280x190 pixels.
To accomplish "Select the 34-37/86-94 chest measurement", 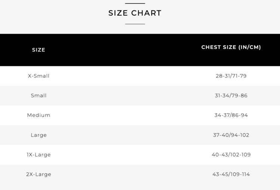I will pos(231,115).
